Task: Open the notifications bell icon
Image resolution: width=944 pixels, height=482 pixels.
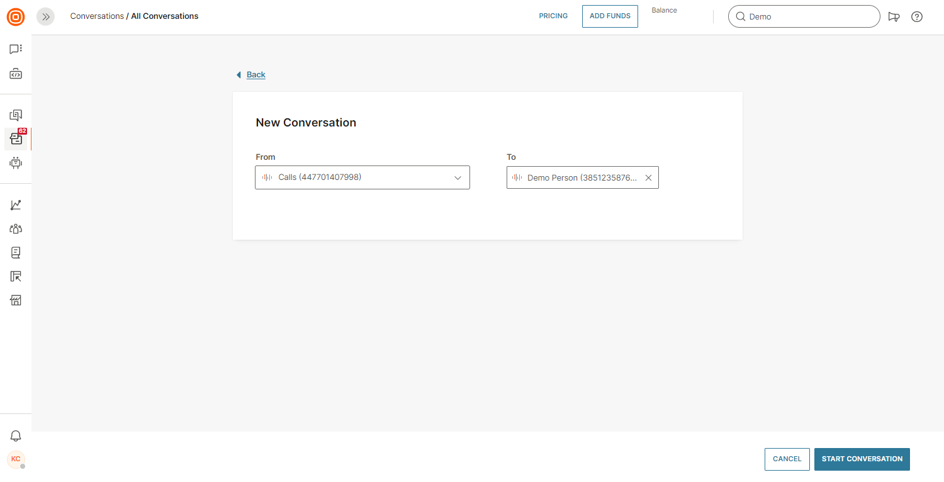Action: click(x=16, y=435)
